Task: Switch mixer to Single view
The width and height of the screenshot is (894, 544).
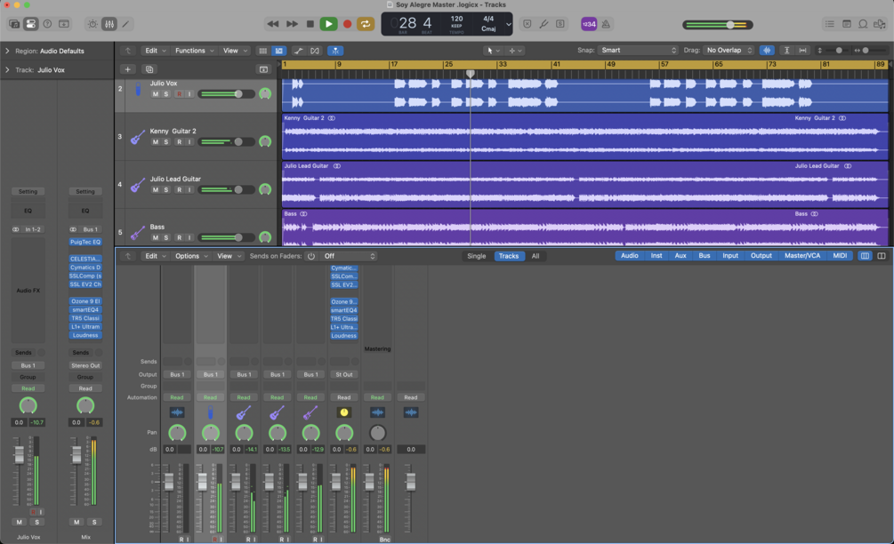Action: point(476,256)
